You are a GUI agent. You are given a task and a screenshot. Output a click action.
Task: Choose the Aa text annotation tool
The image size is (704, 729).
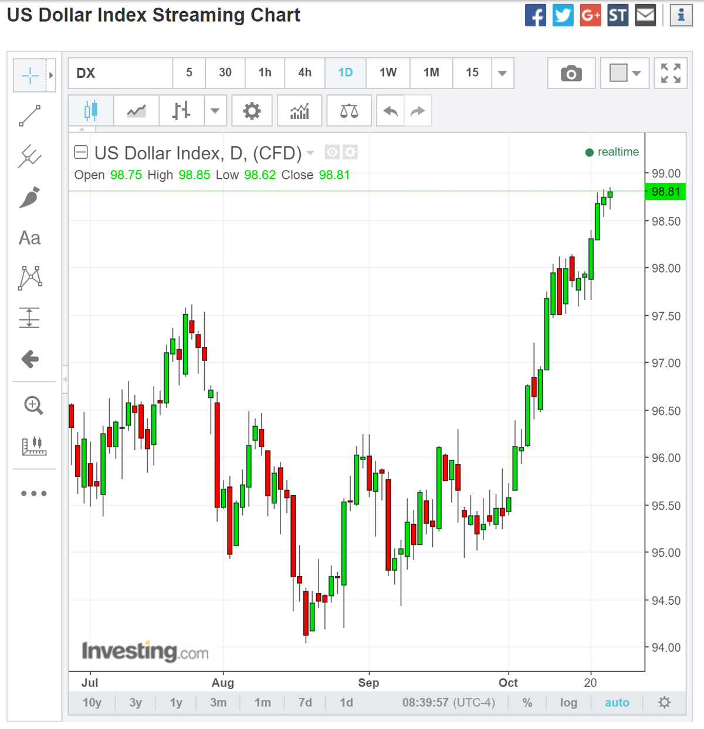[29, 238]
